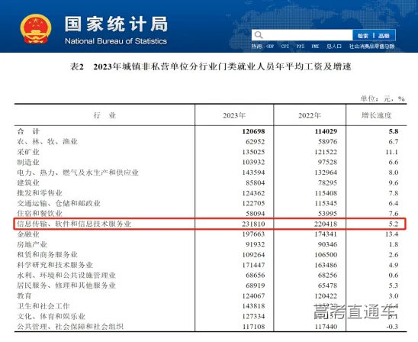Click the 制造业 row label

[x=28, y=162]
